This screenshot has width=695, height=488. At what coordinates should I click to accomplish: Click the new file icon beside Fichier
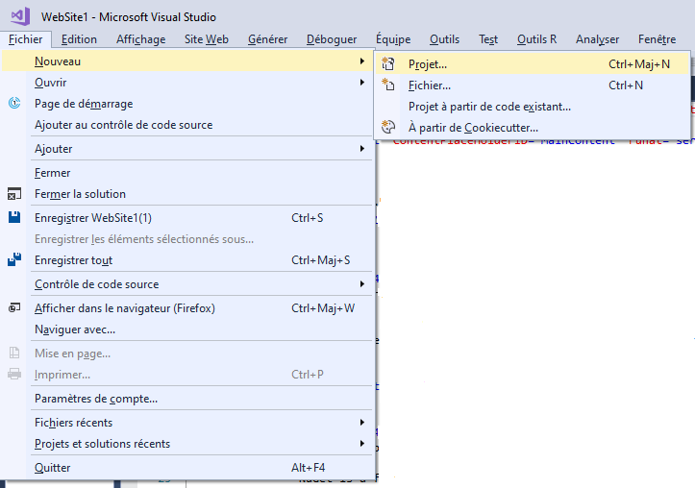tap(388, 85)
